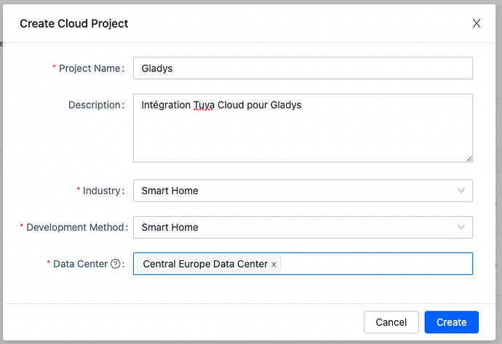The height and width of the screenshot is (344, 502).
Task: Click the Development Method chevron arrow
Action: 461,227
